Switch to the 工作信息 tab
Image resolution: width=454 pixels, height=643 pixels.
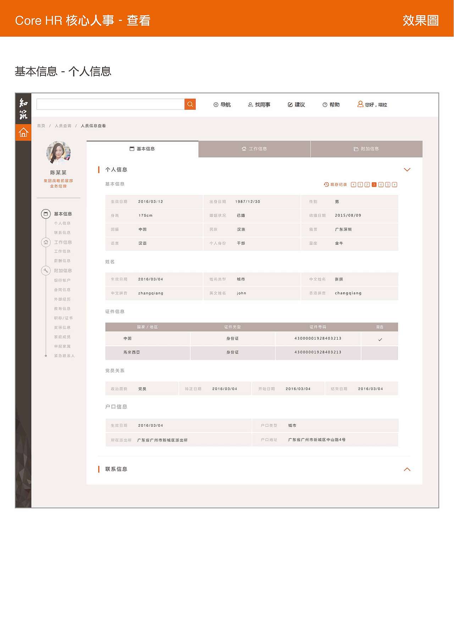(x=254, y=149)
